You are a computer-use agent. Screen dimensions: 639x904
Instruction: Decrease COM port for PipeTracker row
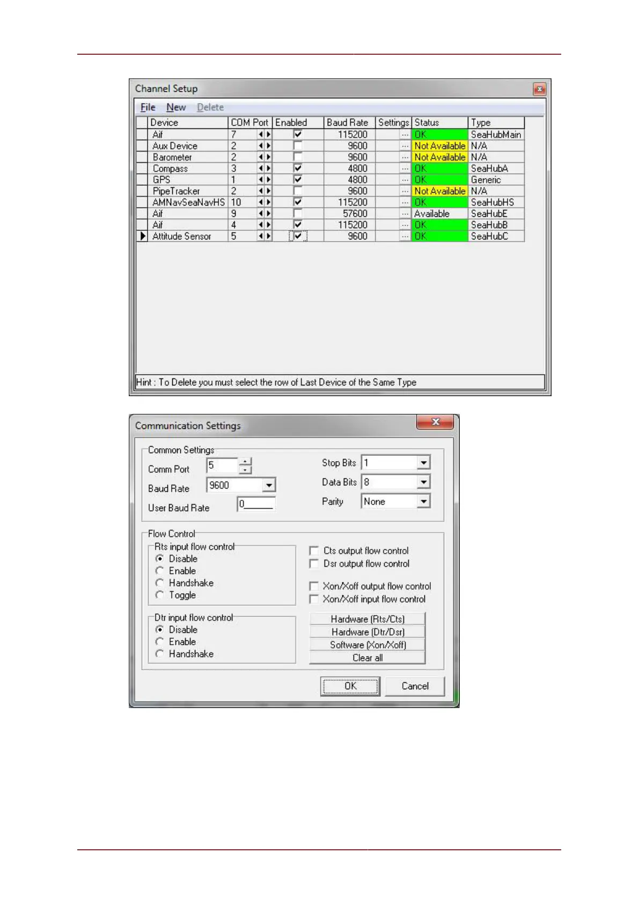click(x=261, y=191)
